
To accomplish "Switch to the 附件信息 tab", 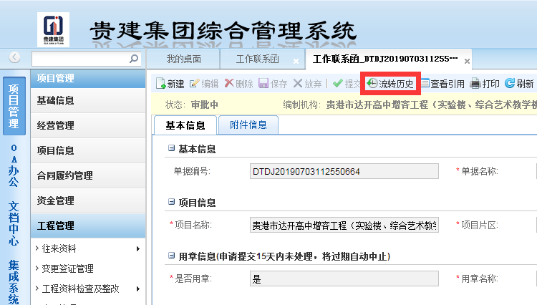I will pos(248,125).
